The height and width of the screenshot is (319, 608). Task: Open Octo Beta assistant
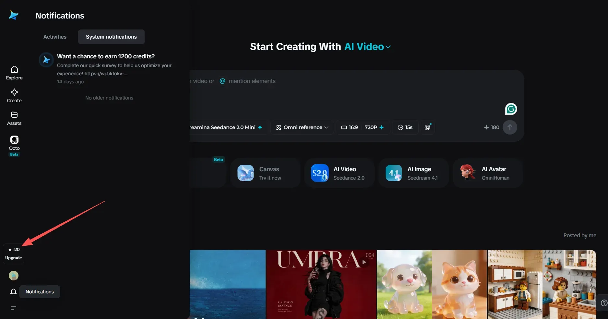pos(14,146)
